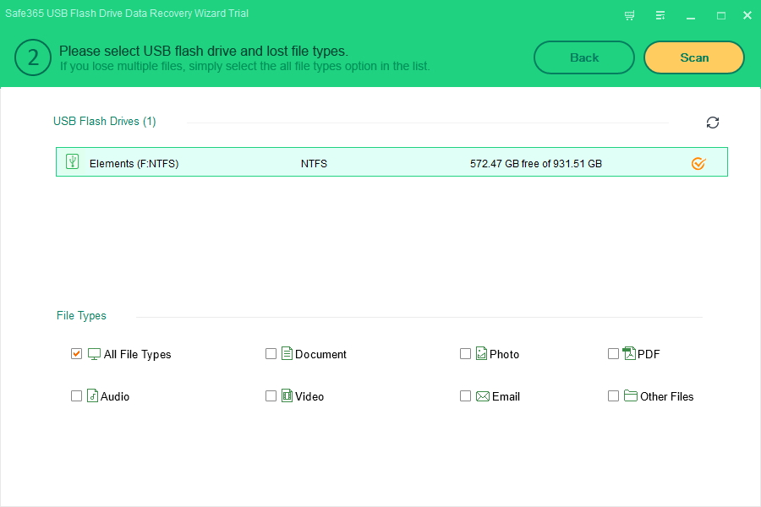Click the monitor icon beside All File Types
Image resolution: width=761 pixels, height=507 pixels.
click(94, 354)
